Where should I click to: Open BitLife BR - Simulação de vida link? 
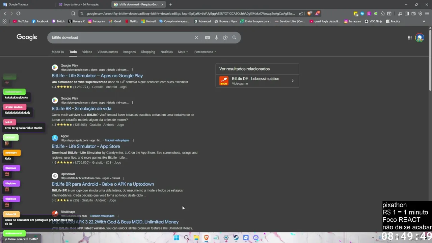(x=81, y=108)
